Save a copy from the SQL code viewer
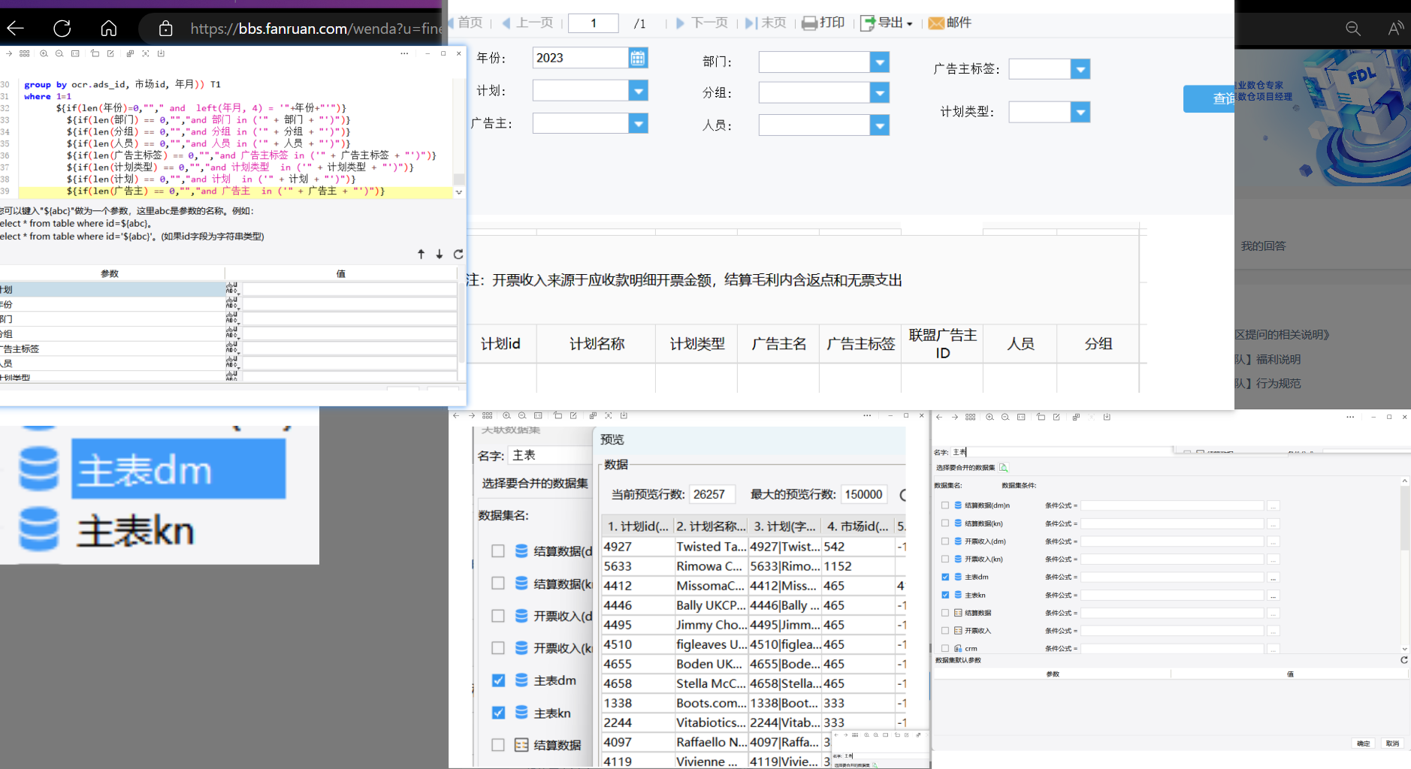This screenshot has height=769, width=1411. click(x=161, y=53)
